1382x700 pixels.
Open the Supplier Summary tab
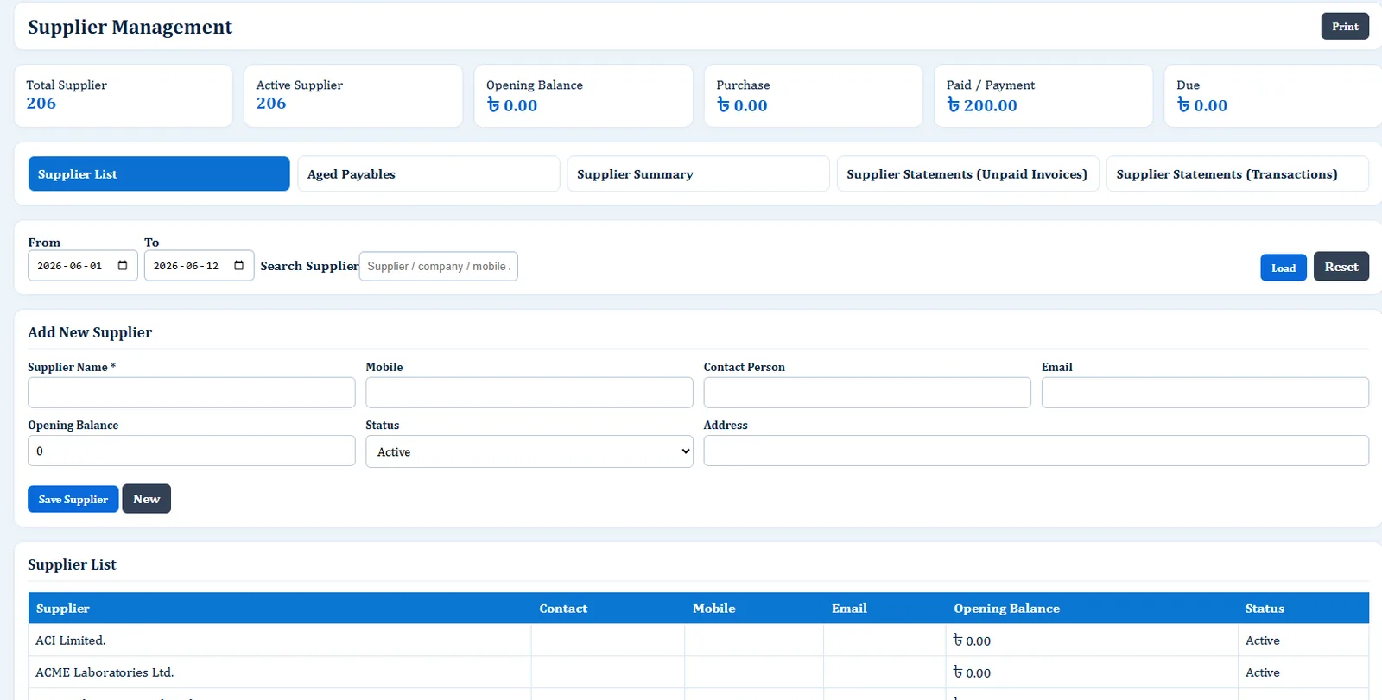tap(698, 173)
